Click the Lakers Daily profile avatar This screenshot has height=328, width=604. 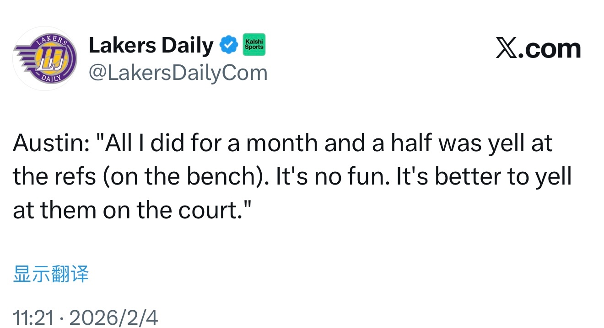pos(45,58)
